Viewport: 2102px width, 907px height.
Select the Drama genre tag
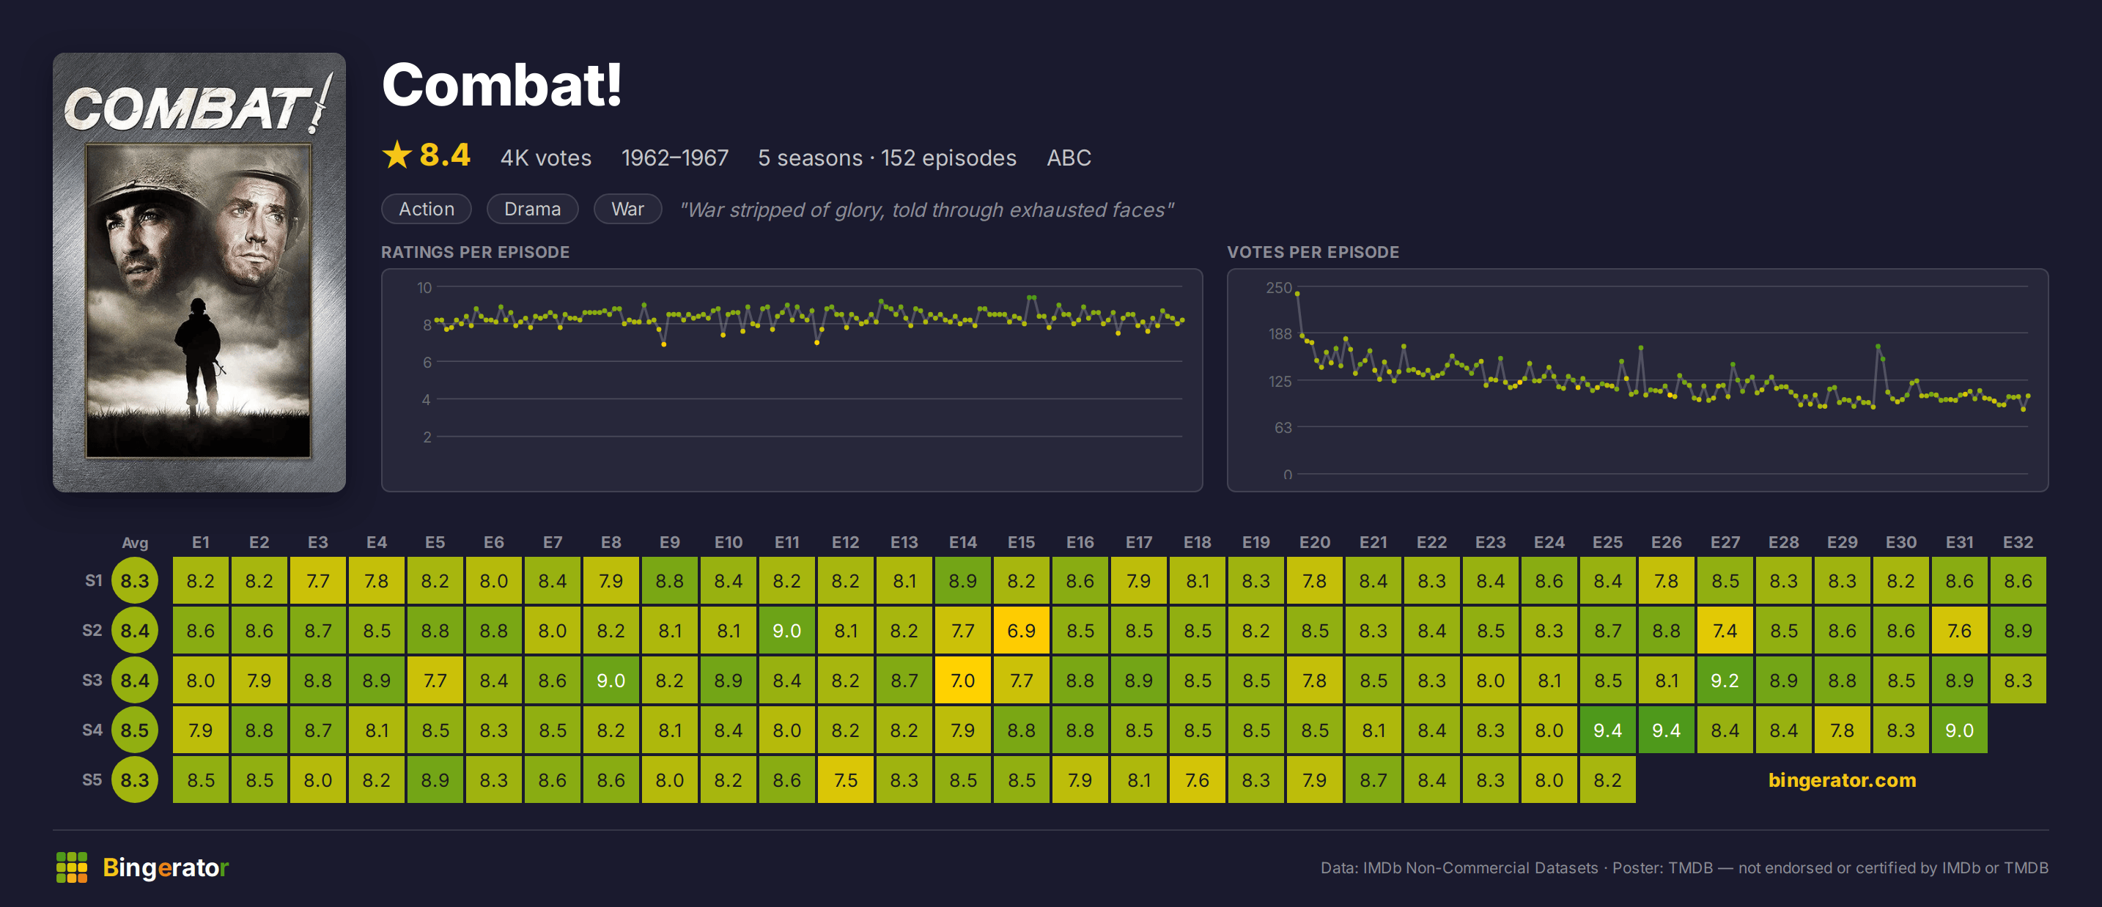532,209
